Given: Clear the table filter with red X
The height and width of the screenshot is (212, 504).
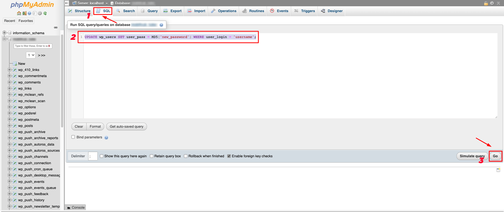Looking at the screenshot, I should (x=49, y=46).
